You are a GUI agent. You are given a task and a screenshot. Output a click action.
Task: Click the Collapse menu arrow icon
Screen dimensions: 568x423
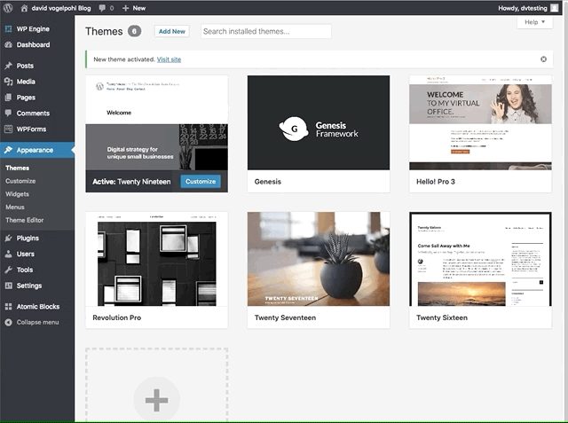pyautogui.click(x=8, y=323)
